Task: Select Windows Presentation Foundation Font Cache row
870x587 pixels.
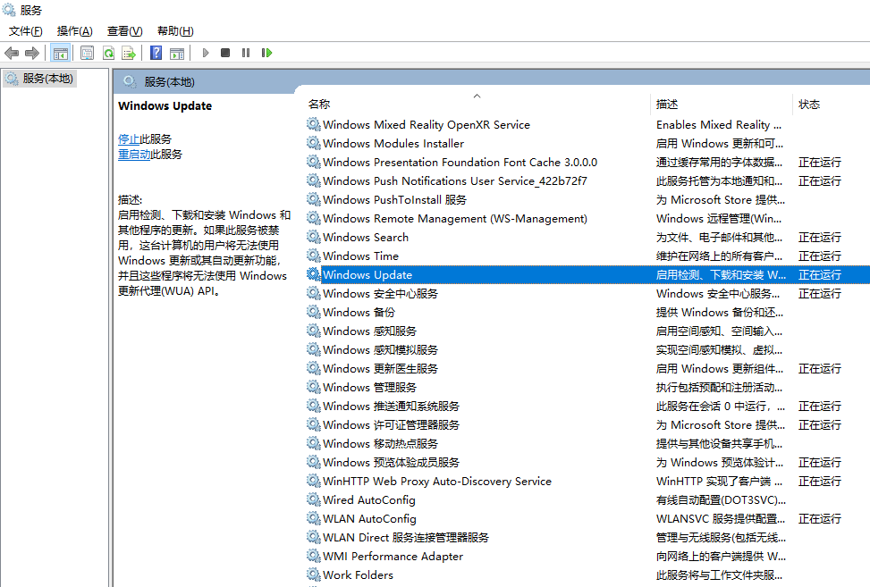Action: [587, 163]
